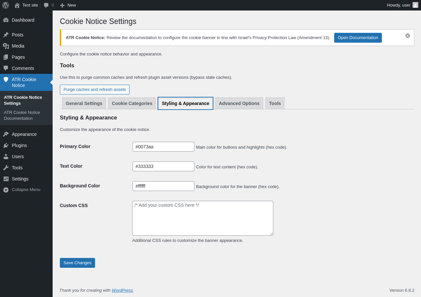Focus the Primary Color hex field
Image resolution: width=421 pixels, height=297 pixels.
point(163,147)
